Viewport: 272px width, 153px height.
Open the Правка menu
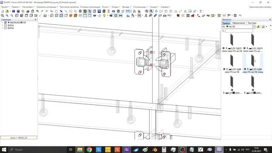16,7
